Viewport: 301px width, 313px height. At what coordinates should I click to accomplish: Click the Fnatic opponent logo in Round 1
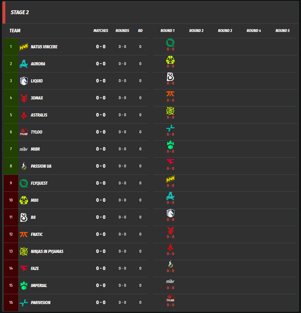(170, 94)
